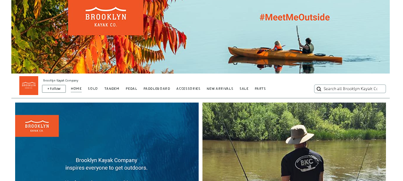Click the #MeetMeOutside hashtag banner text
This screenshot has height=181, width=403.
pos(294,17)
